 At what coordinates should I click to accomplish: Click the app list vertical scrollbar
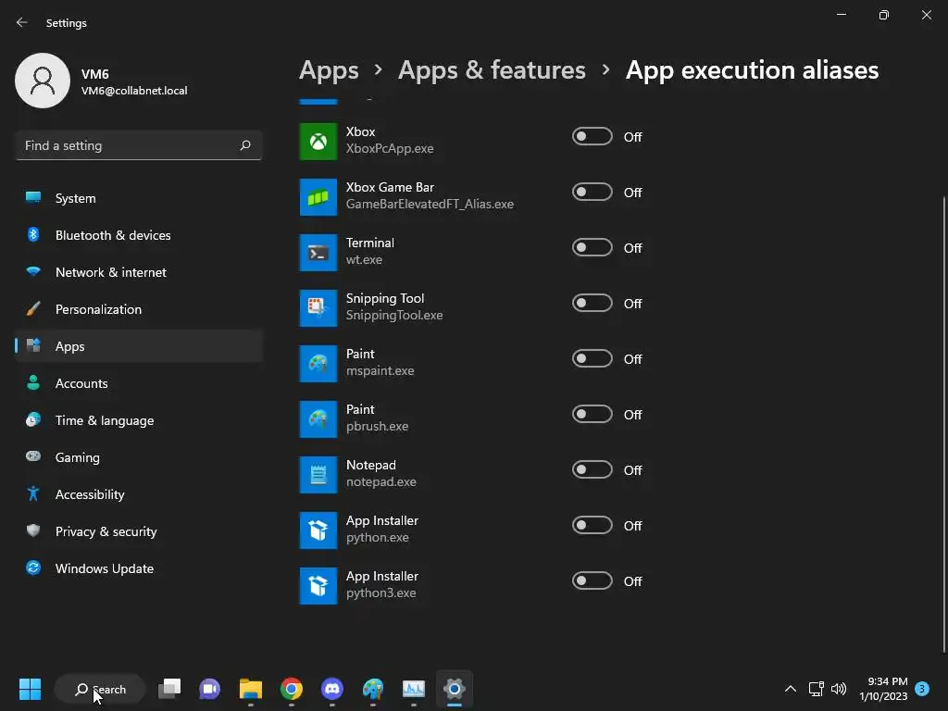(943, 424)
